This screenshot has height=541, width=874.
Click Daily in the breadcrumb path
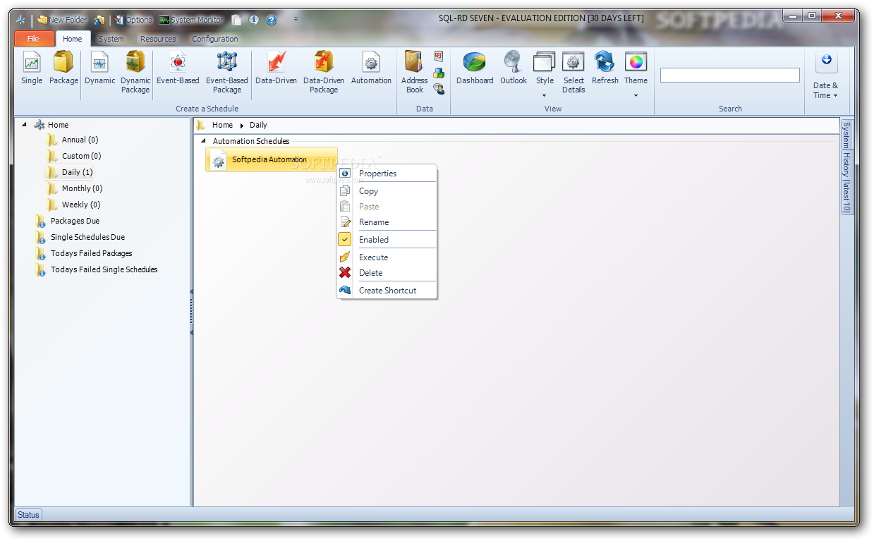[258, 125]
